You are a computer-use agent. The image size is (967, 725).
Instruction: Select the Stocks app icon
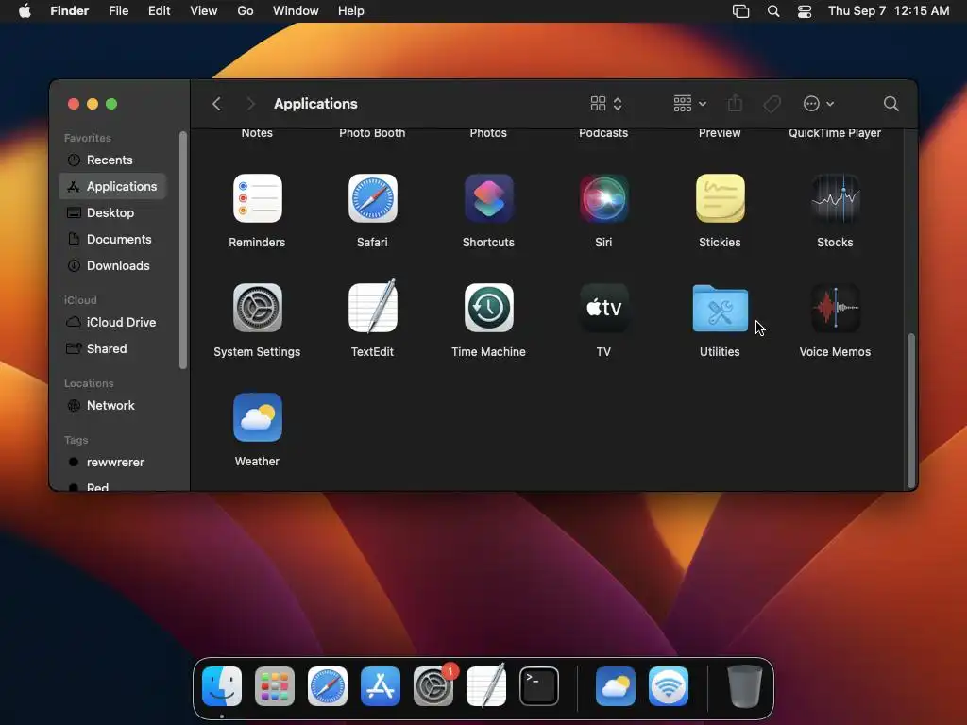coord(835,198)
